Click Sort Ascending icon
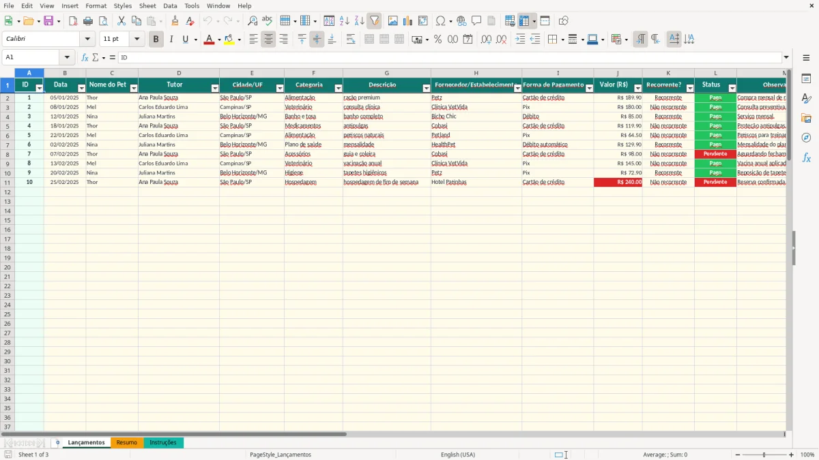The image size is (819, 460). [345, 21]
